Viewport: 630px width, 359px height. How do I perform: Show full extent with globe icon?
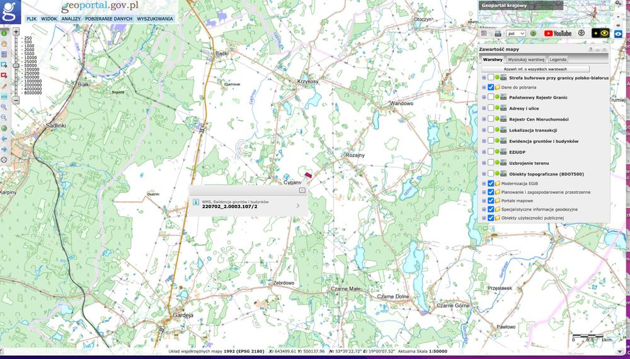(4, 128)
